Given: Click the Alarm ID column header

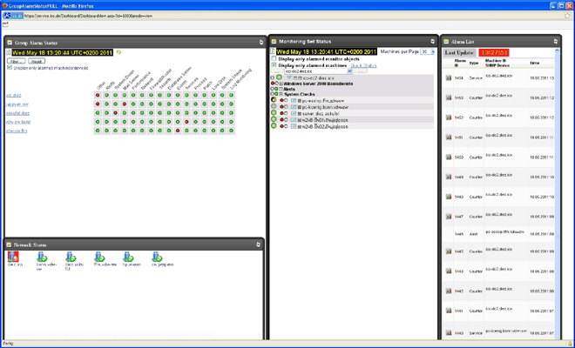Looking at the screenshot, I should pyautogui.click(x=460, y=63).
